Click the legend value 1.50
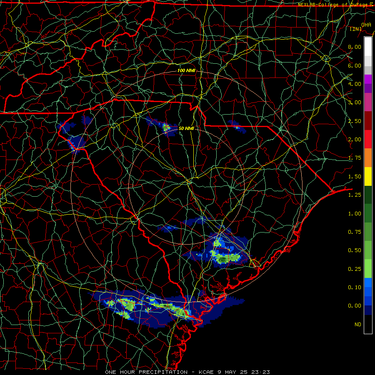The image size is (375, 375). 355,177
